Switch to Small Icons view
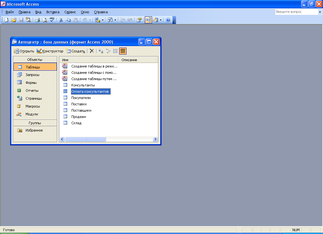This screenshot has height=234, width=323. 109,51
